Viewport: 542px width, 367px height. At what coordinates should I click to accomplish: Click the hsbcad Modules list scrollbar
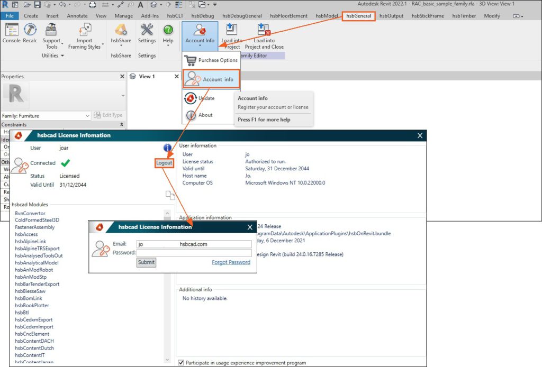(x=167, y=287)
